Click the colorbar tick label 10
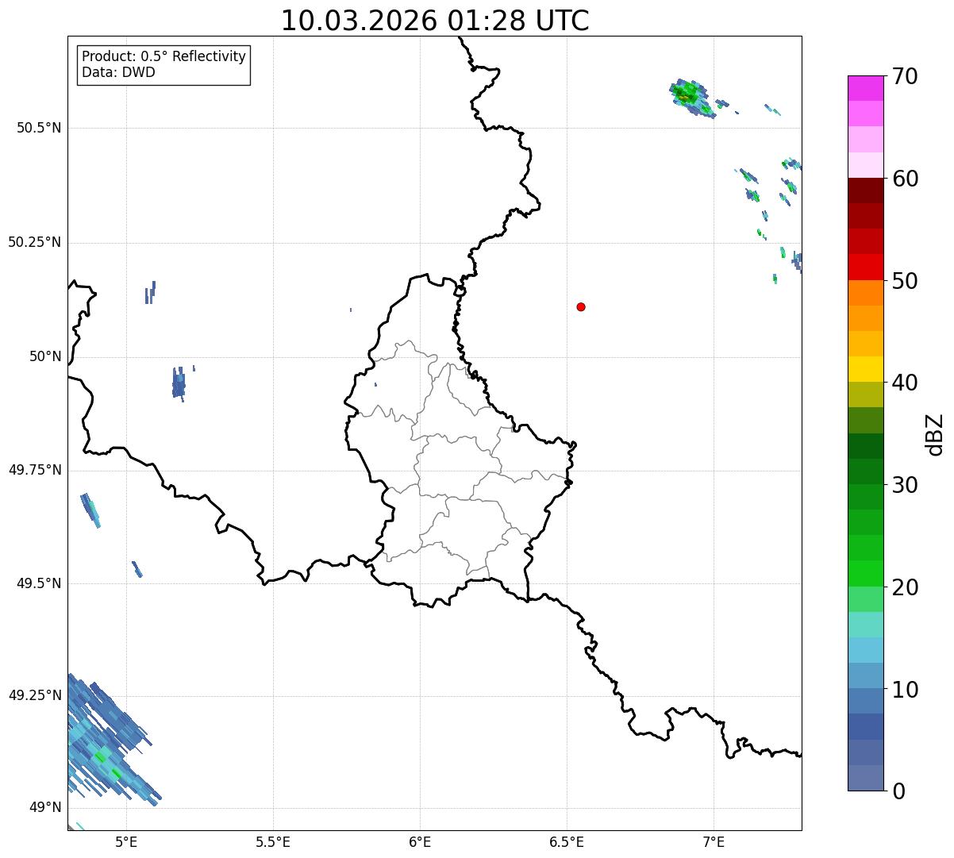This screenshot has width=954, height=858. (x=905, y=690)
